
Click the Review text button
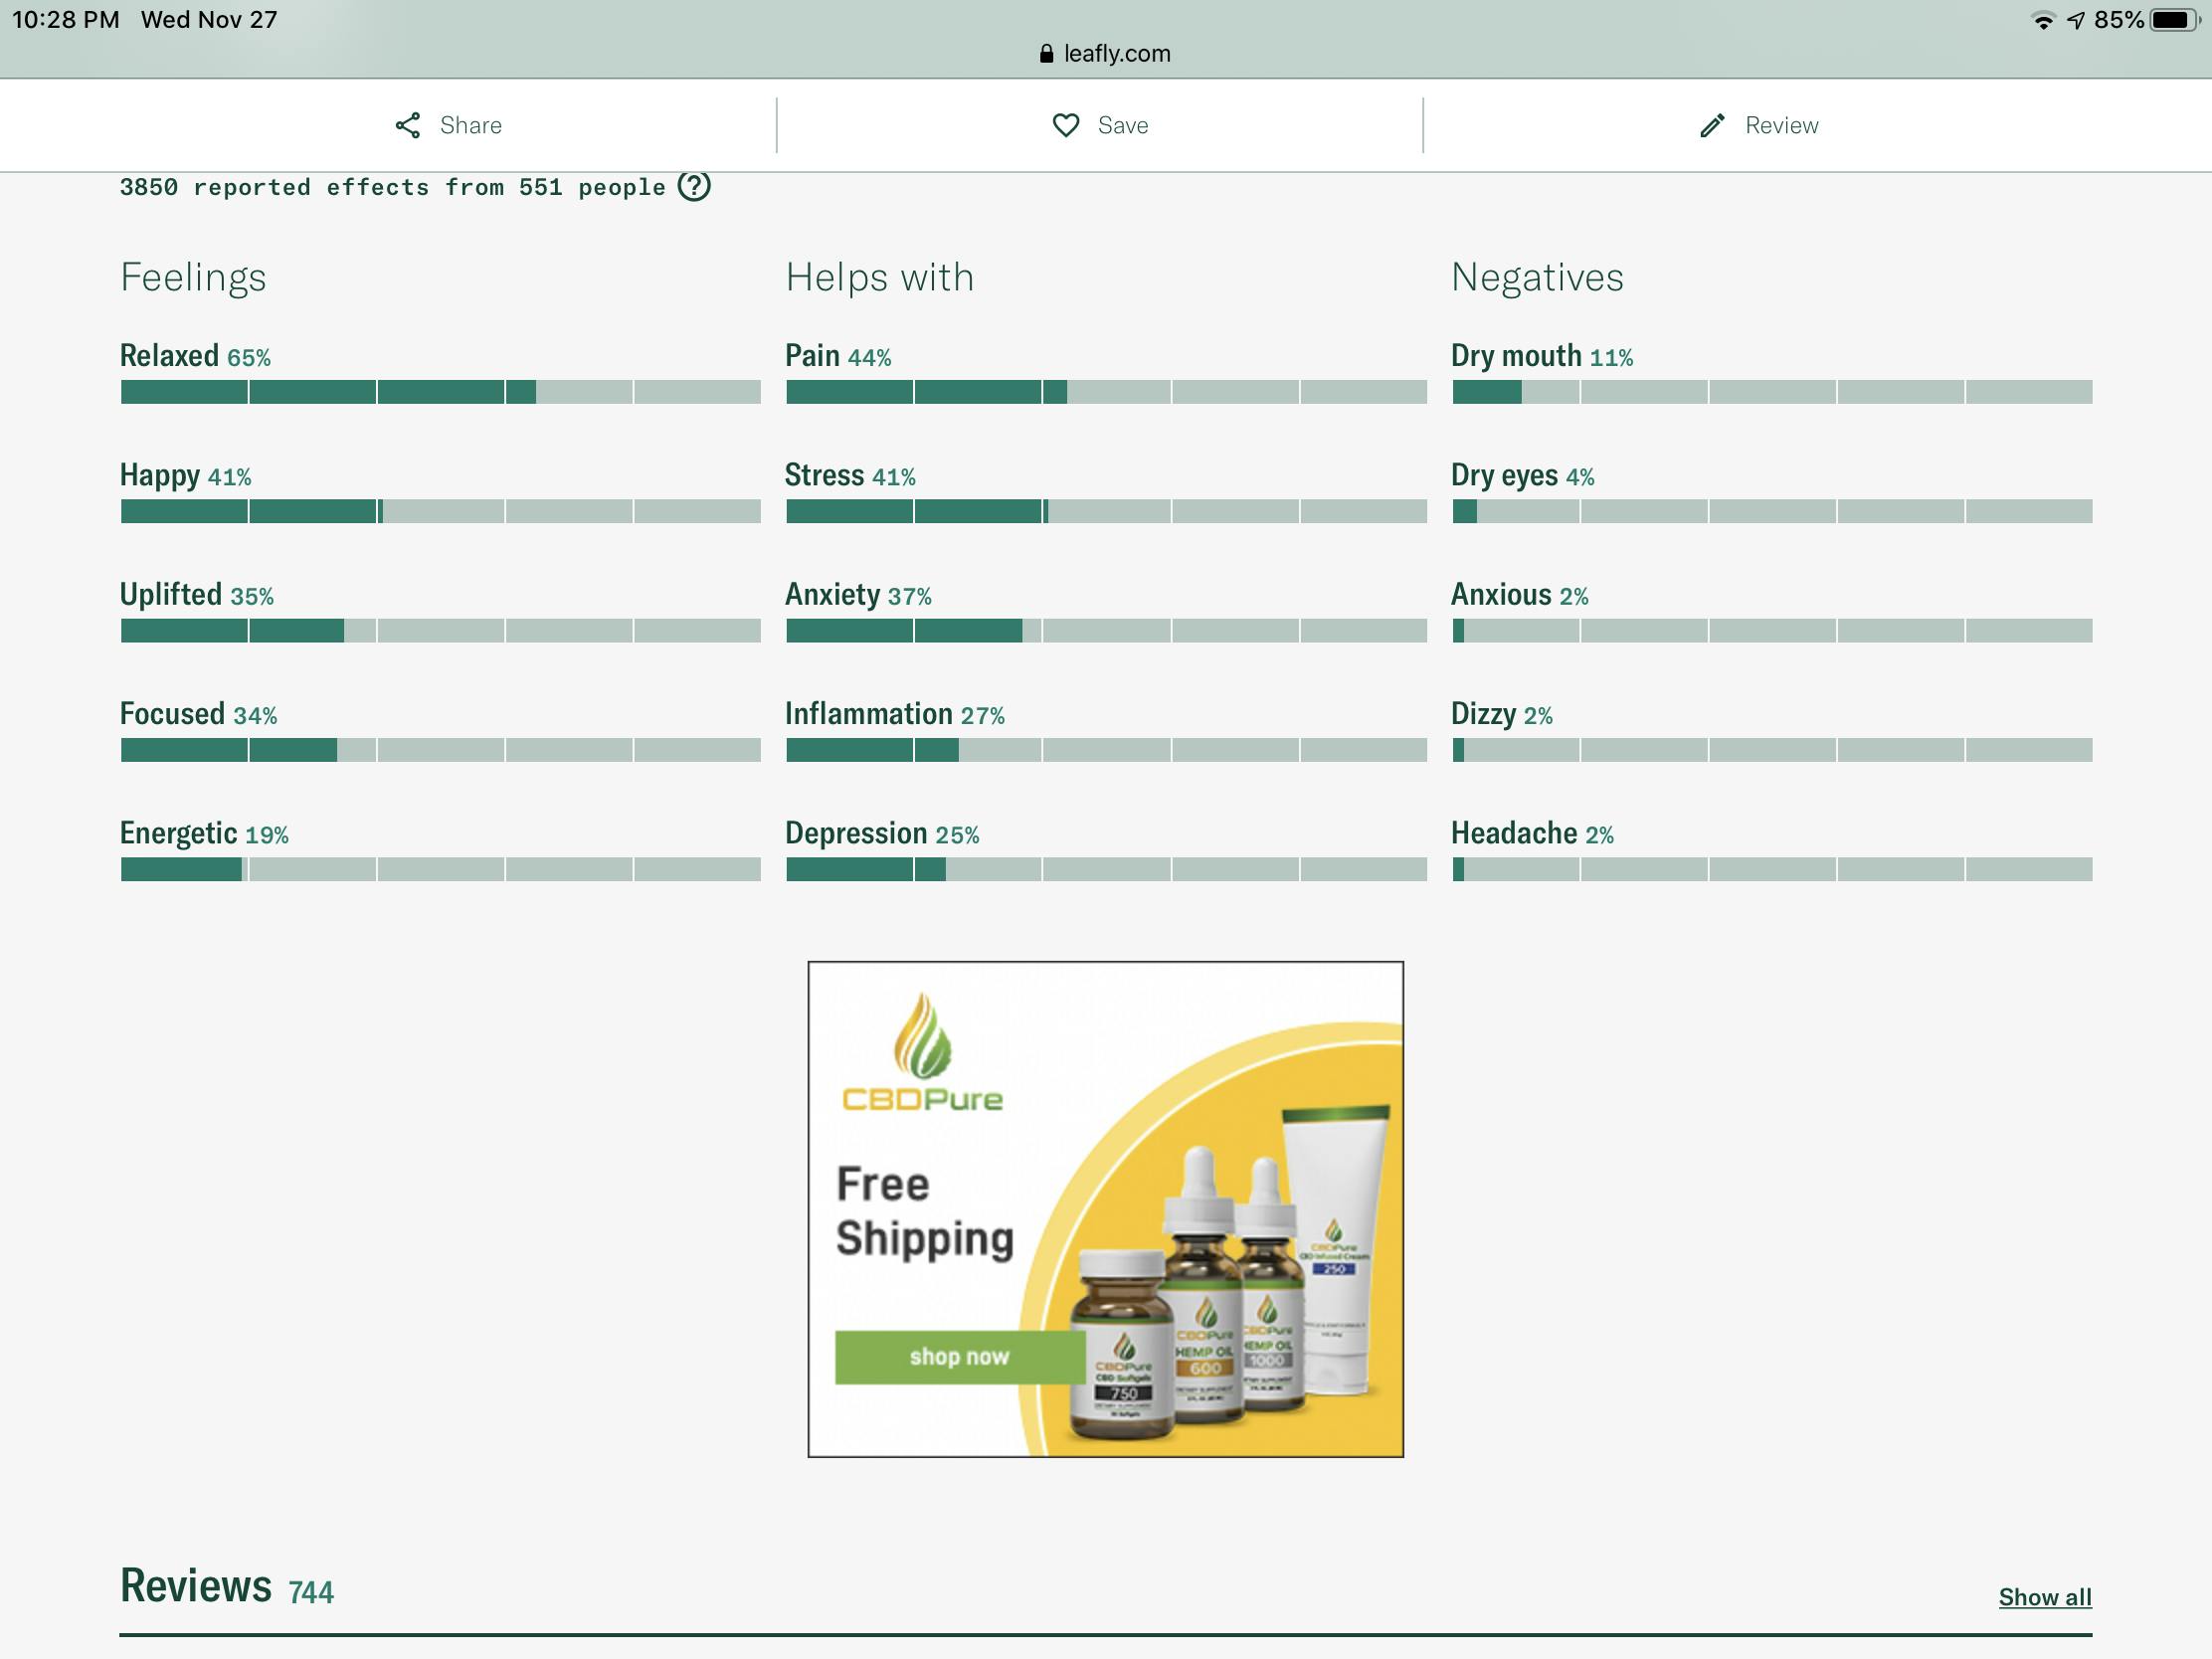click(x=1781, y=125)
